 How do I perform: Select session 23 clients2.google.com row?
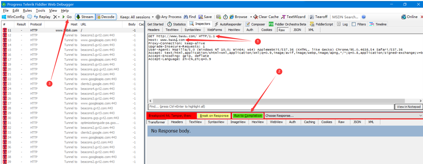[72, 84]
